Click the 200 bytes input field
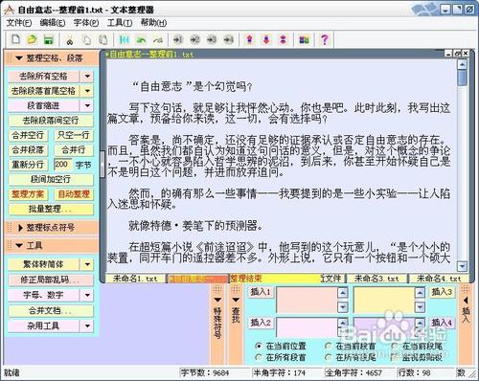479x381 pixels. pos(62,165)
